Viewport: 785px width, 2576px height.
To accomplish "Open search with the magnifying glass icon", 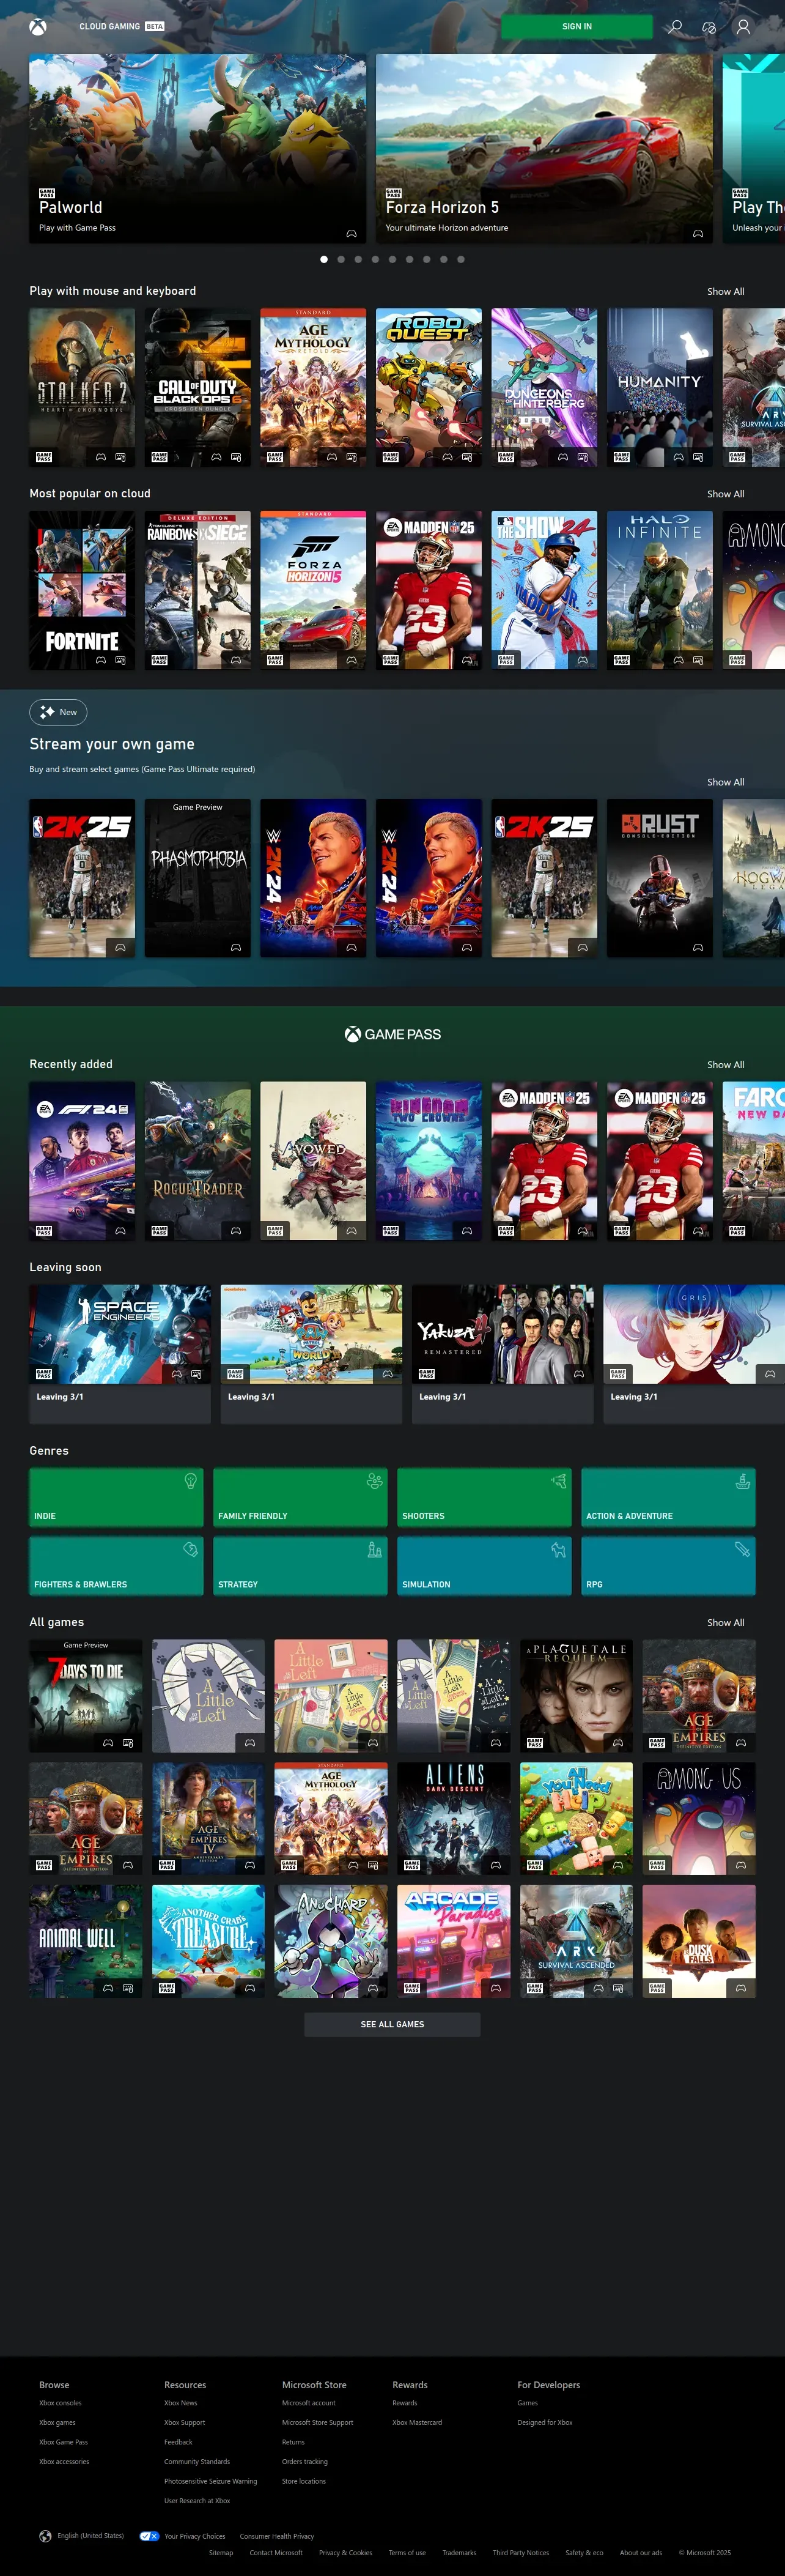I will (676, 27).
